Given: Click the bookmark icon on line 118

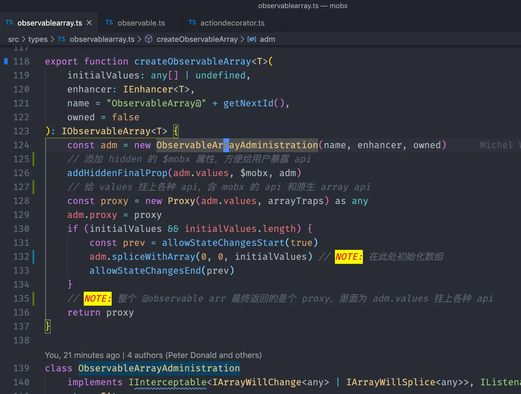Looking at the screenshot, I should [6, 61].
